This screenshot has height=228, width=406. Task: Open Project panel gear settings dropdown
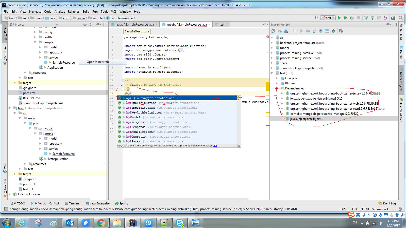[x=98, y=24]
